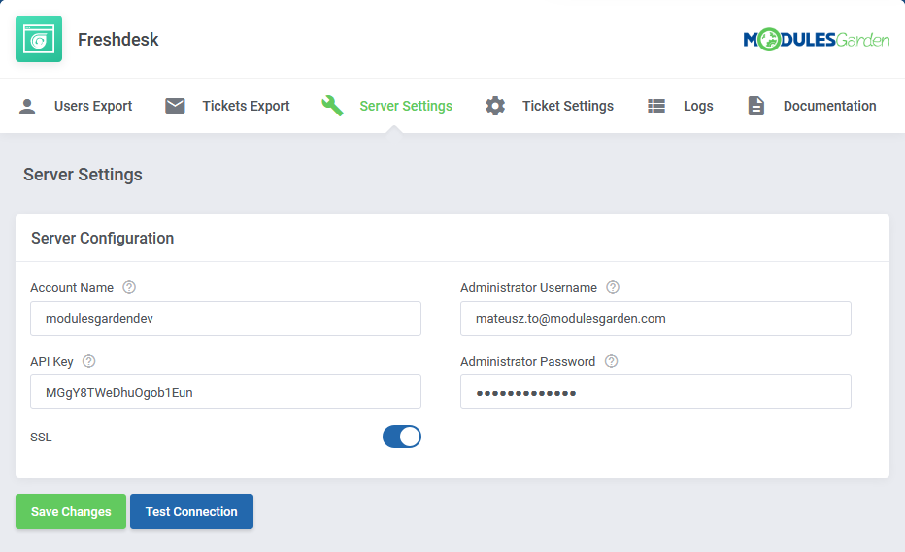
Task: Click the Account Name label
Action: pyautogui.click(x=72, y=288)
